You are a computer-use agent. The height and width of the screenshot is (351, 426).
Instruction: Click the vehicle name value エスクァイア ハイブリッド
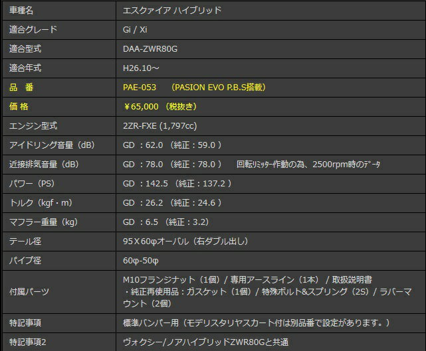point(172,11)
